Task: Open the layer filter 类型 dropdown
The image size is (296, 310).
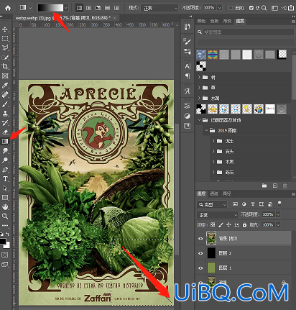Action: [212, 204]
